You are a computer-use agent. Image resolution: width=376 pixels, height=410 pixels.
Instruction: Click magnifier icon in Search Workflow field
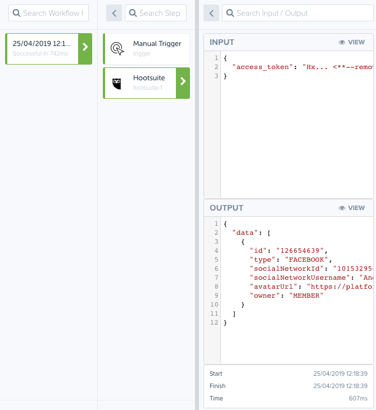click(16, 13)
